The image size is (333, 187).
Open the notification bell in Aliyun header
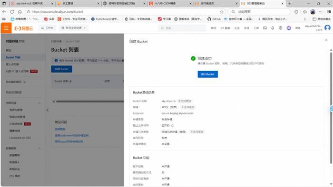tap(273, 28)
